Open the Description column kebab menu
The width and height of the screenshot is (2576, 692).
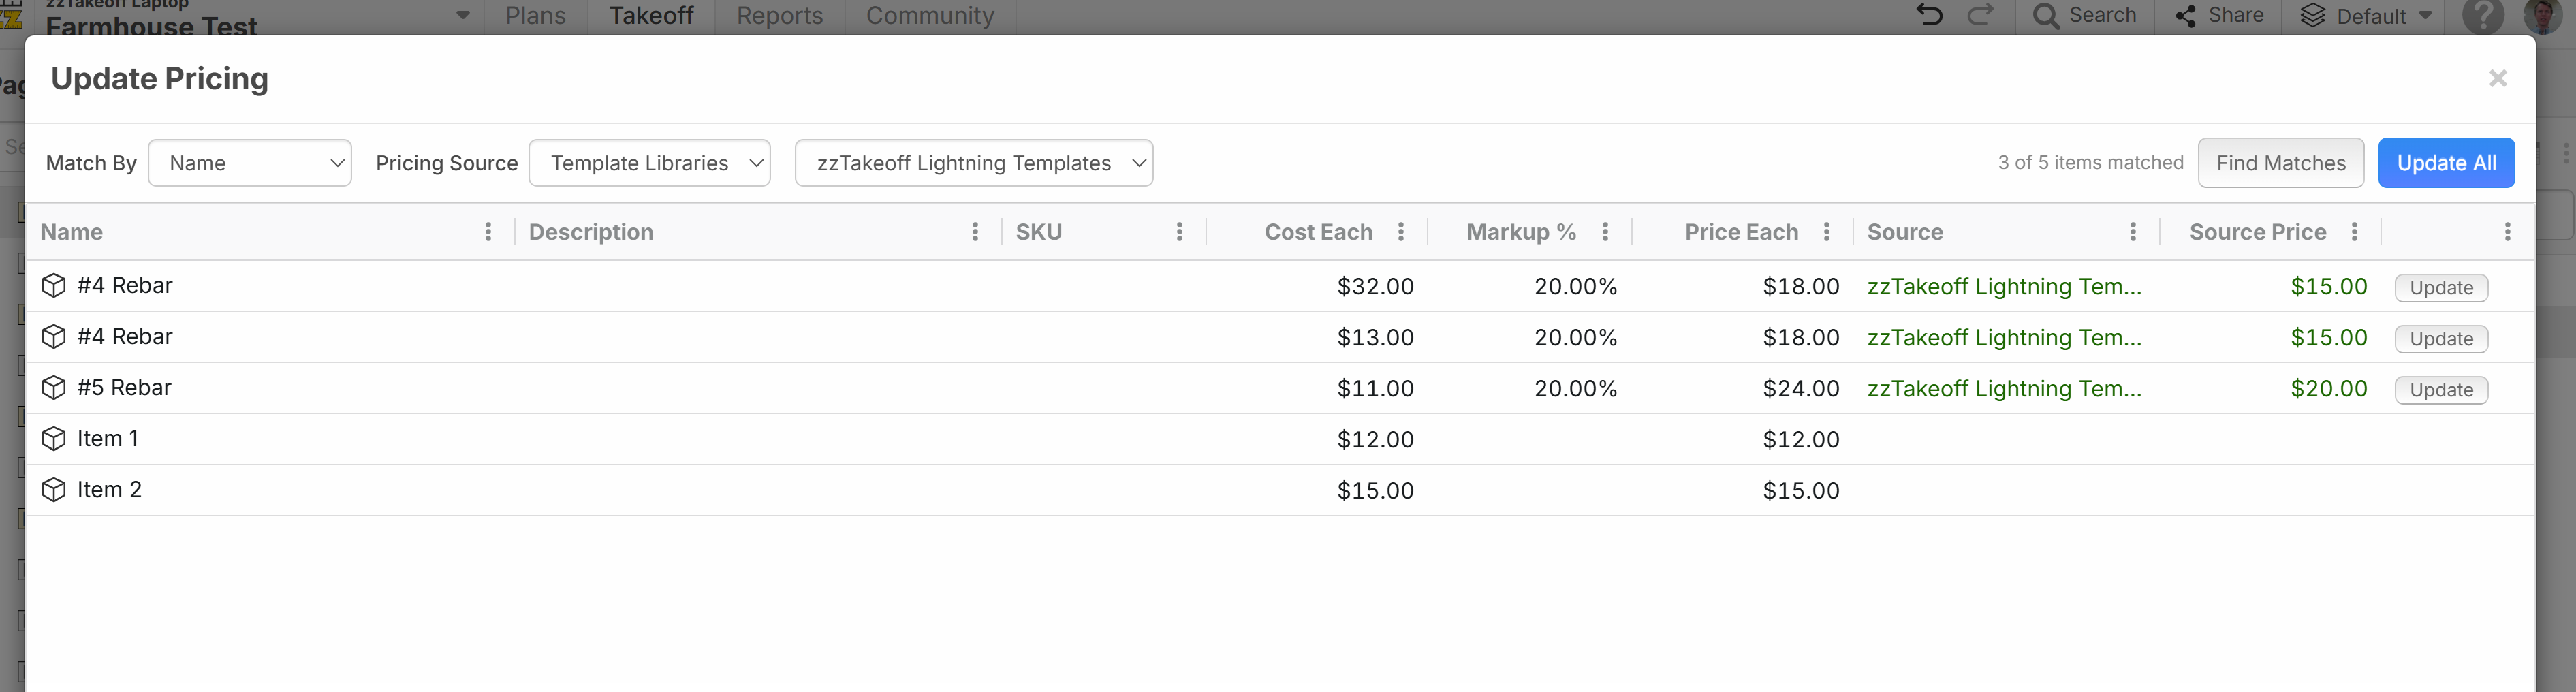coord(975,232)
